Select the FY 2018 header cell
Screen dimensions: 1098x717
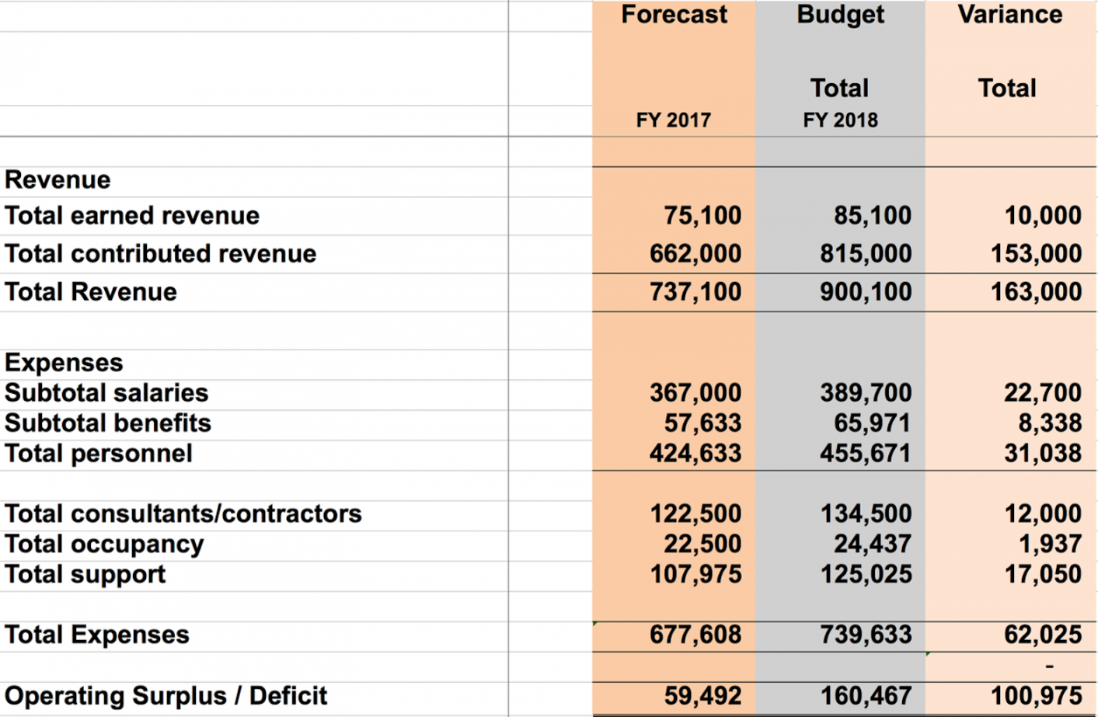[840, 120]
